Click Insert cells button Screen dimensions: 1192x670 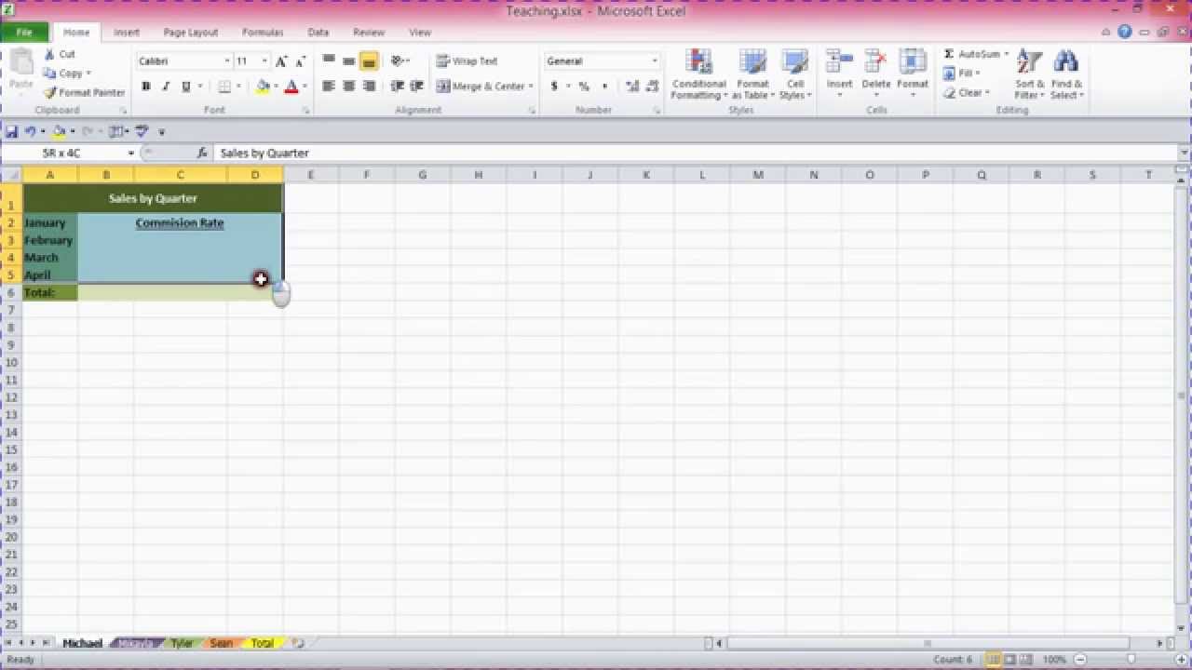click(839, 73)
